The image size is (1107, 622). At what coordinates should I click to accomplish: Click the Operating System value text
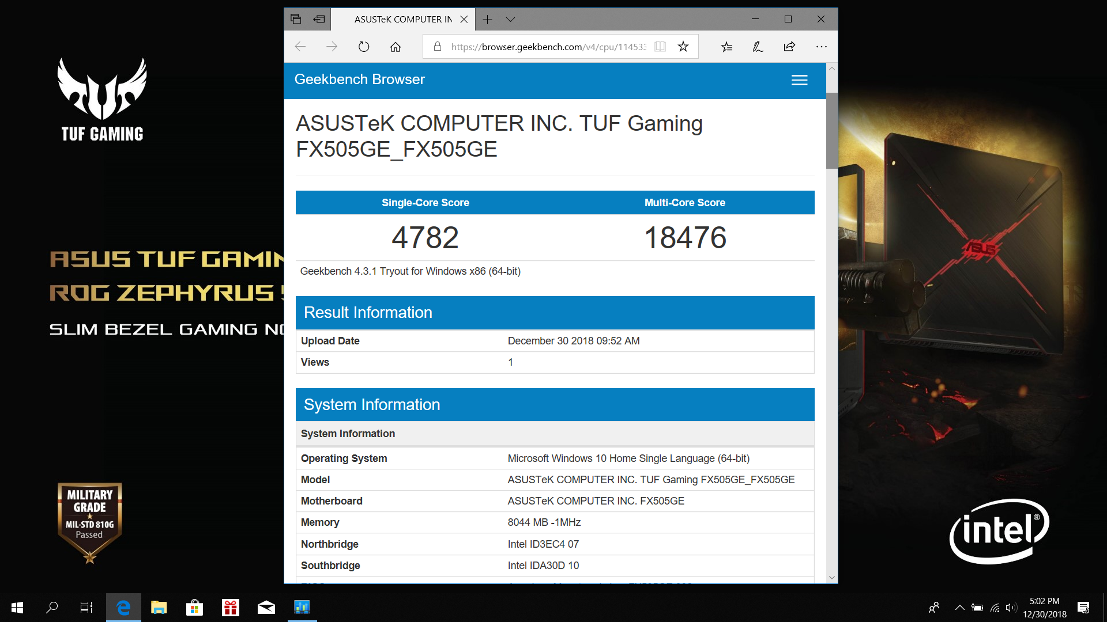click(x=628, y=458)
